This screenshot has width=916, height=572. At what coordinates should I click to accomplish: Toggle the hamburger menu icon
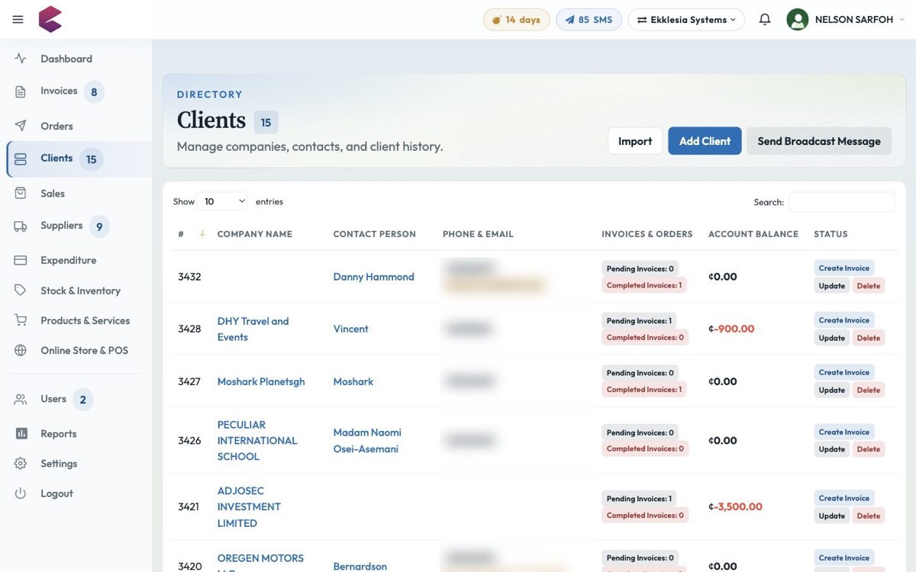18,20
